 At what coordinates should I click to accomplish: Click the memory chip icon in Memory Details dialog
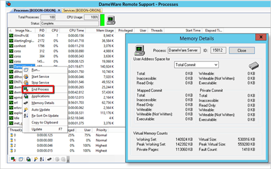click(253, 66)
